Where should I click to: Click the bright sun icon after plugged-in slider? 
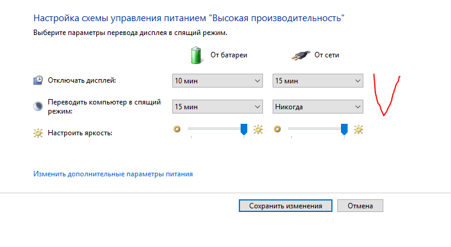[x=359, y=129]
